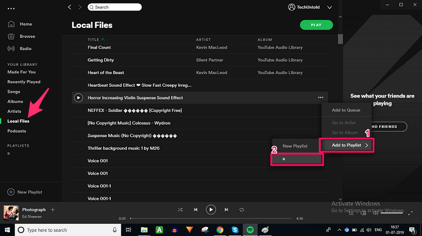Viewport: 422px width, 236px height.
Task: Skip to the previous track
Action: click(196, 210)
